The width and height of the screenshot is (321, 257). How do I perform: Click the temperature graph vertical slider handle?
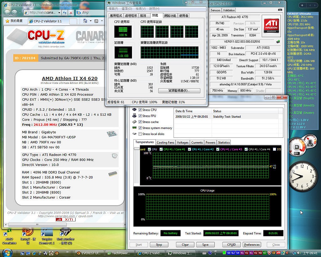137,148
